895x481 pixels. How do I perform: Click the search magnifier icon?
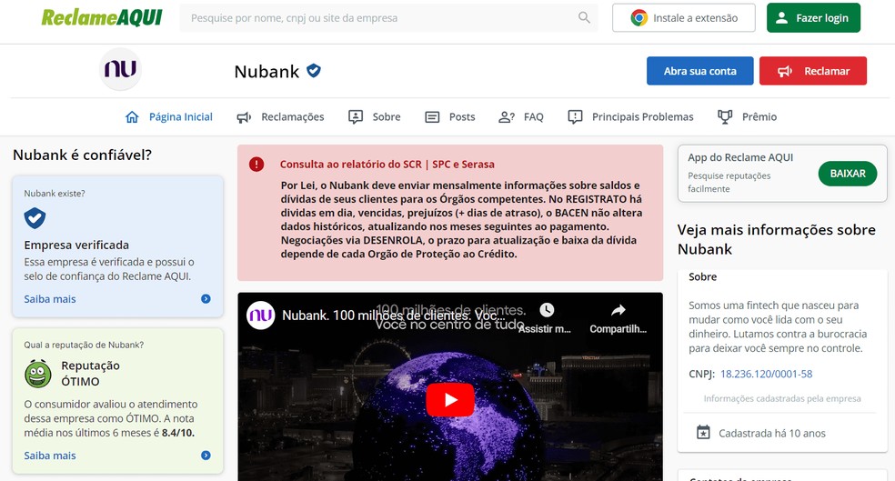click(584, 17)
